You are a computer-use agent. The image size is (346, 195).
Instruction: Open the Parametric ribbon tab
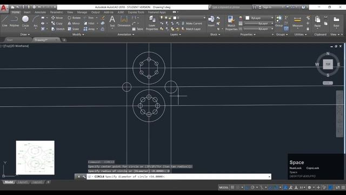tap(56, 12)
